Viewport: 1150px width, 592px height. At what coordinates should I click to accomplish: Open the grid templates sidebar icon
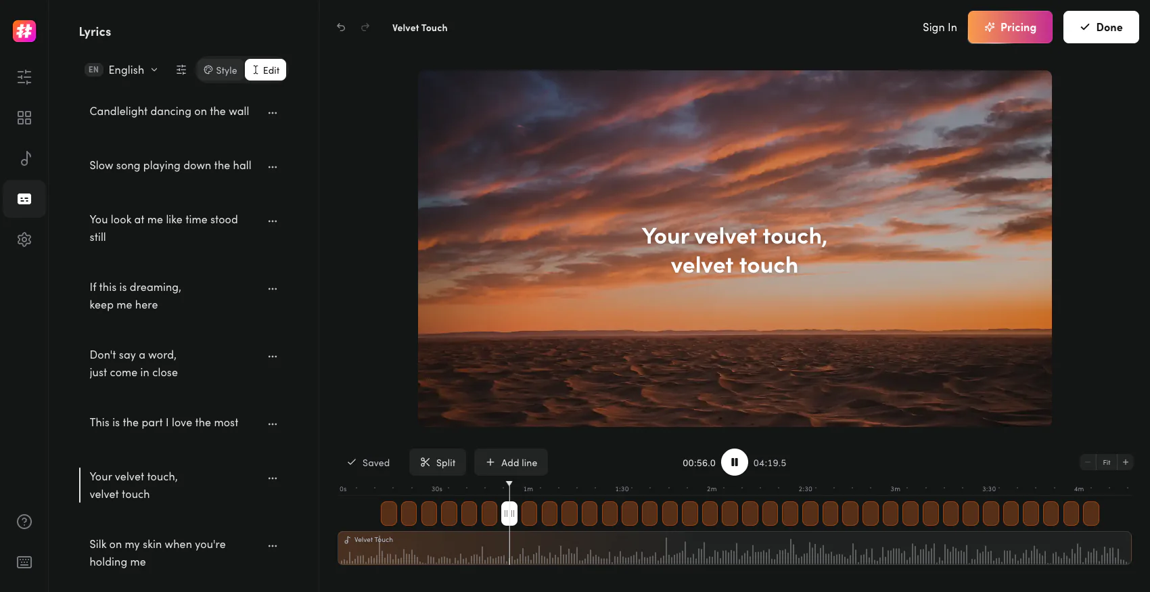[x=24, y=118]
